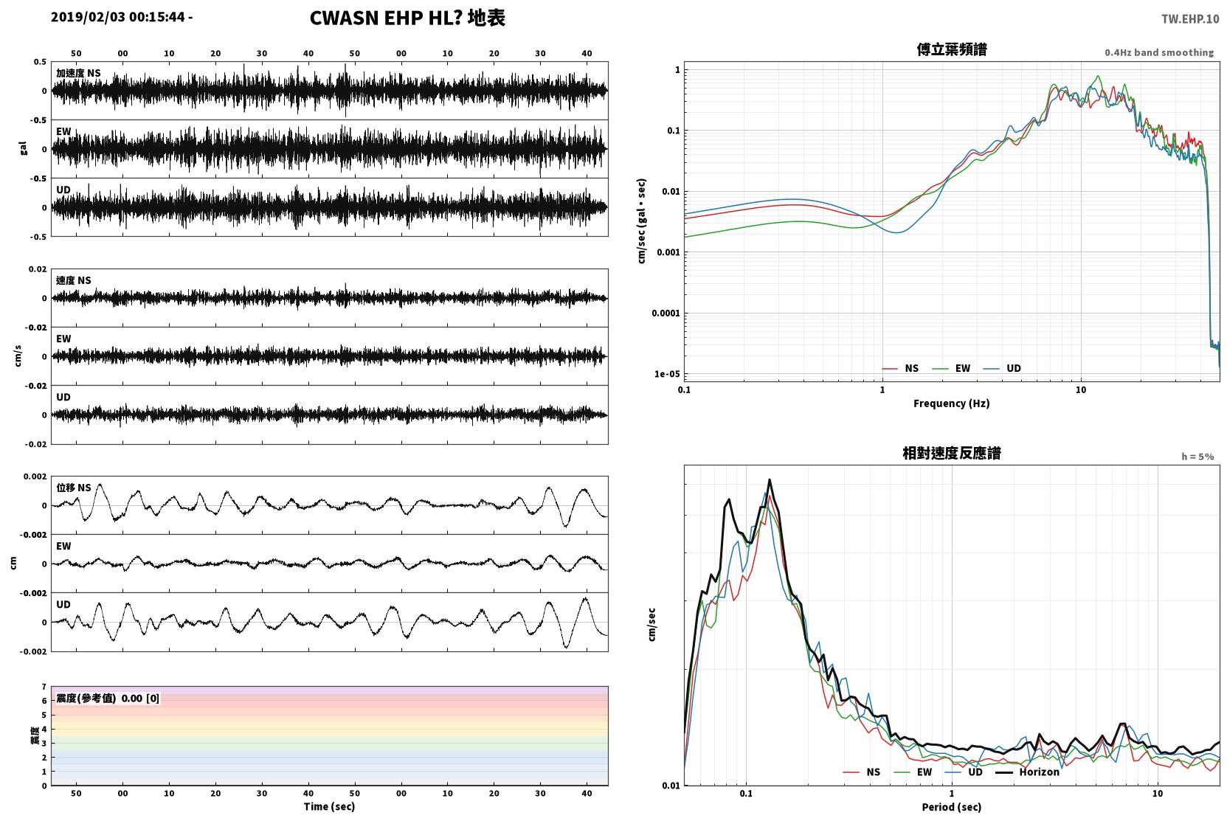Click the 位移 NS displacement trace
Image resolution: width=1227 pixels, height=821 pixels.
[331, 505]
